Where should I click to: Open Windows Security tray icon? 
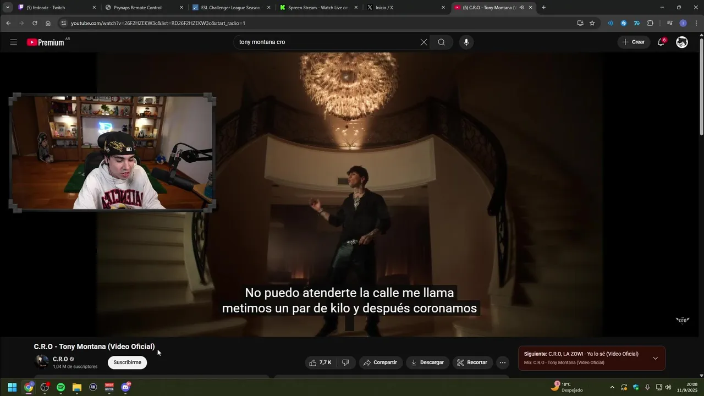tap(636, 387)
